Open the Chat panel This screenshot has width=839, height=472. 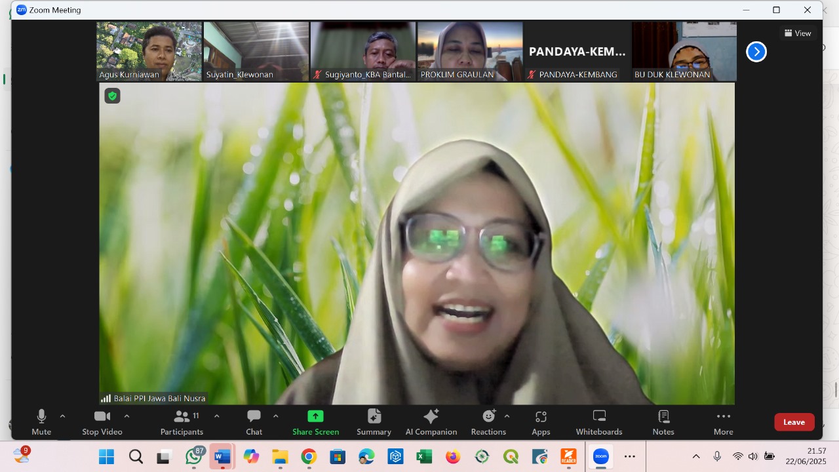click(x=254, y=423)
